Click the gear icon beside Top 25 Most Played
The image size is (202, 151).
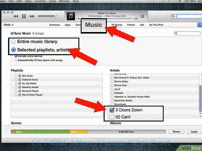20,95
